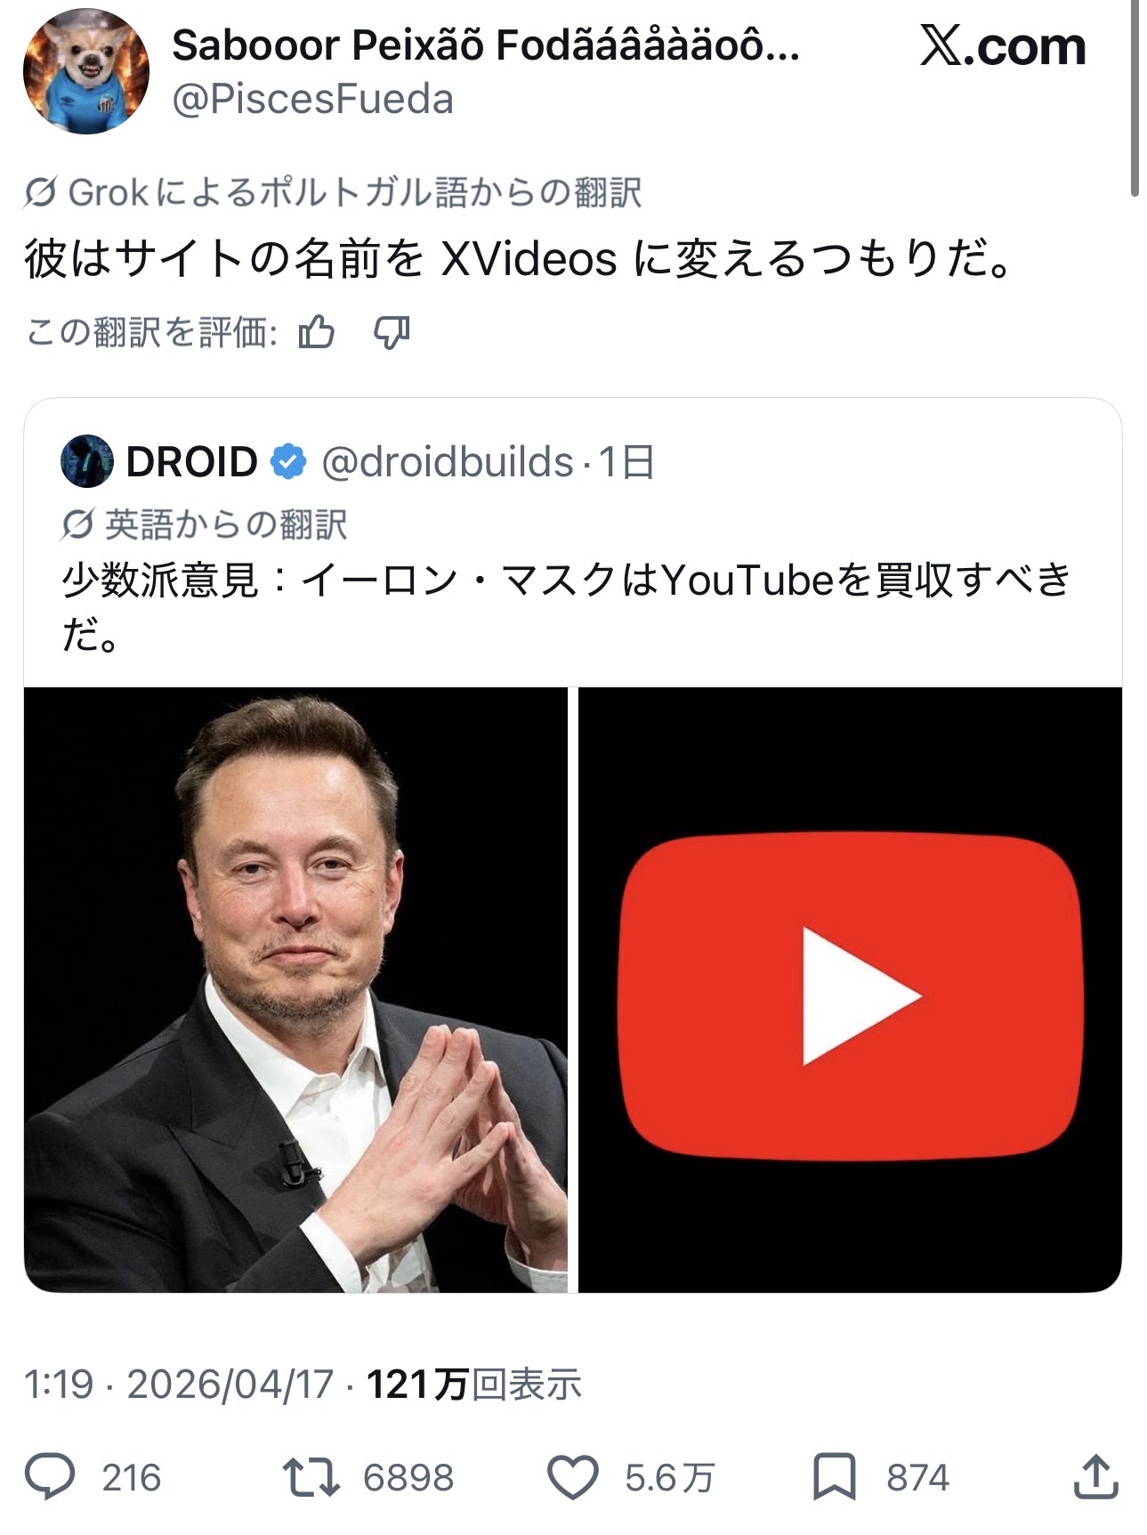Bookmark this post
This screenshot has height=1535, width=1147.
[835, 1478]
